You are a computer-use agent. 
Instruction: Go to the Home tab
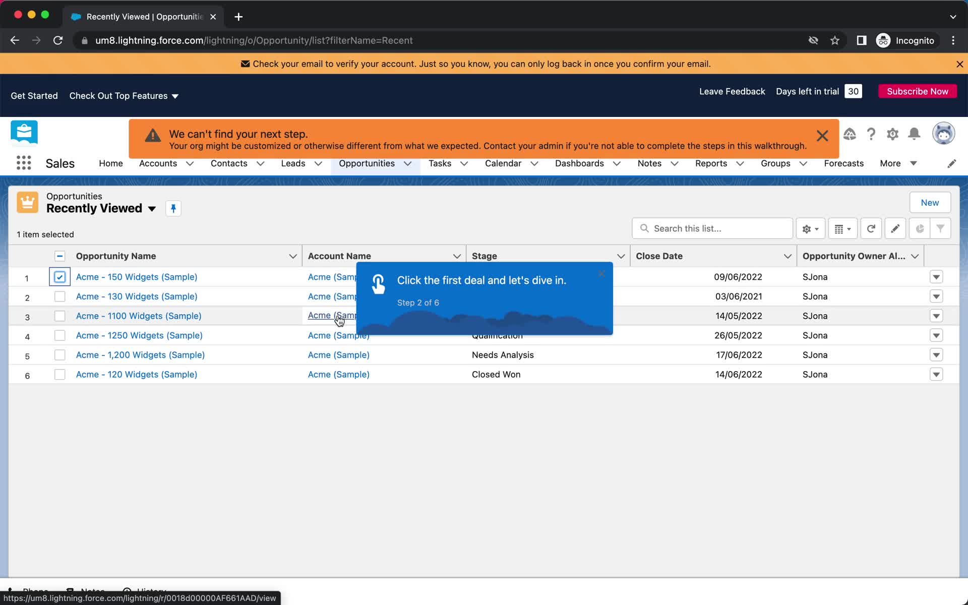111,163
